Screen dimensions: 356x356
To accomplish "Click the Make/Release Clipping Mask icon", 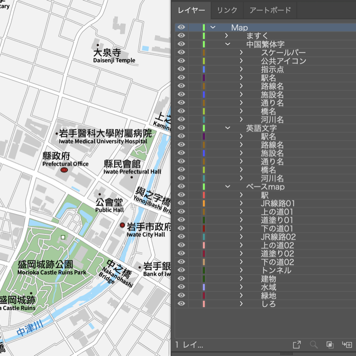I will [330, 345].
